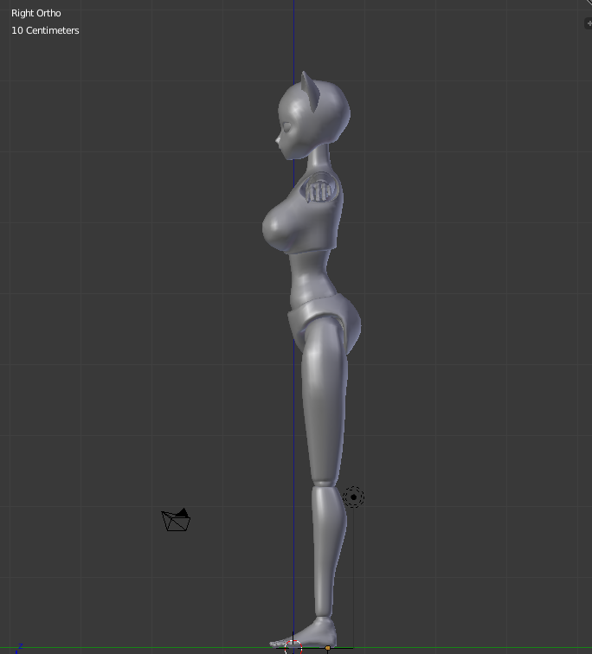
Task: Select the camera object in the viewport
Action: point(176,520)
